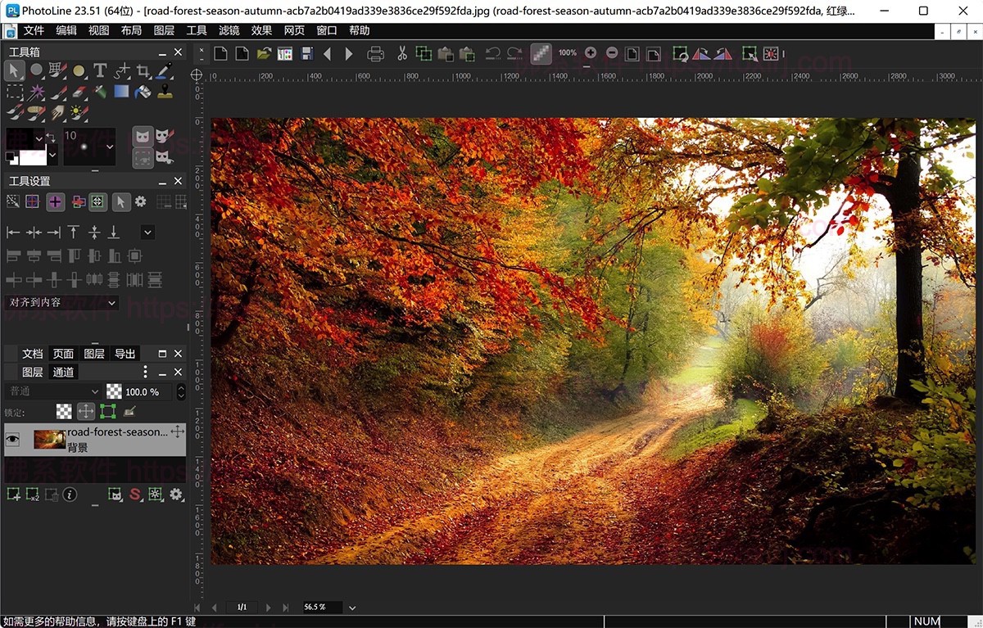Click the Undo arrow in the toolbar
The image size is (983, 628).
(492, 52)
